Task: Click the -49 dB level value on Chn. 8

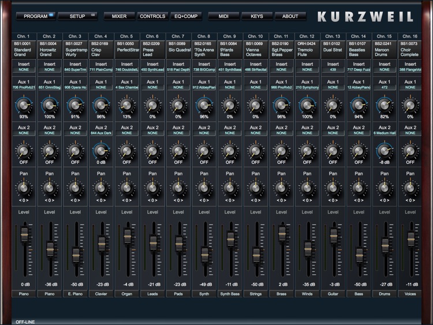Action: pyautogui.click(x=206, y=285)
